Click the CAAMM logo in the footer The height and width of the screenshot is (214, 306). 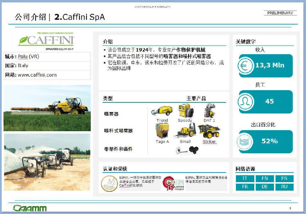click(x=30, y=208)
